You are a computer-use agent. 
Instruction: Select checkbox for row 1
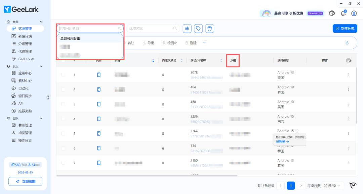[x=63, y=75]
